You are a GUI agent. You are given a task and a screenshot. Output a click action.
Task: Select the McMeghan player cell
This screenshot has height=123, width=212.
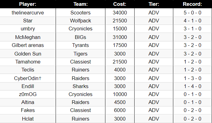28,37
